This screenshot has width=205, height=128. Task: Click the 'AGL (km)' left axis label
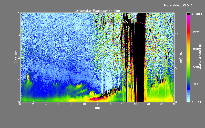pyautogui.click(x=16, y=57)
